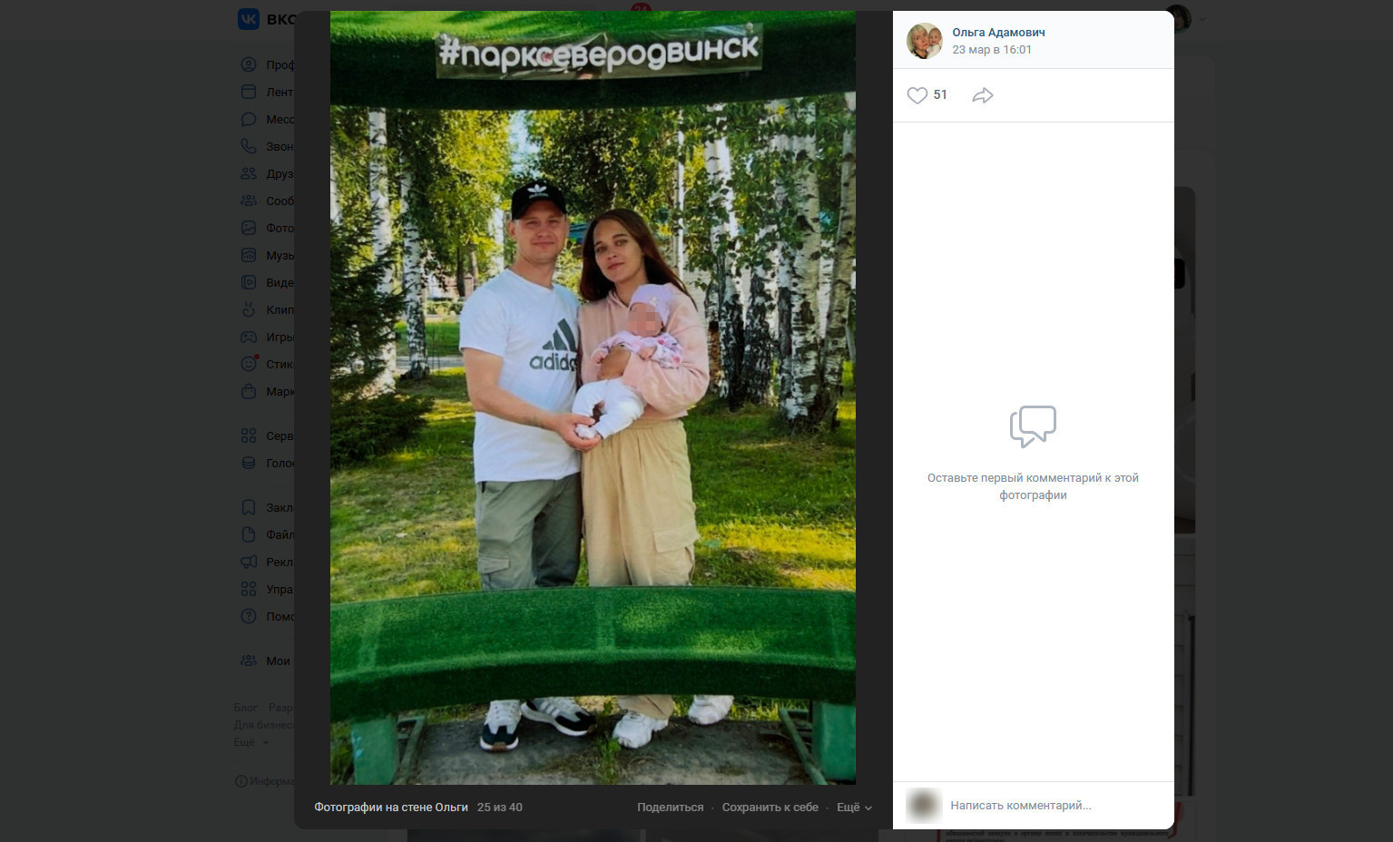This screenshot has width=1393, height=842.
Task: Open the Games controller icon
Action: click(x=249, y=337)
